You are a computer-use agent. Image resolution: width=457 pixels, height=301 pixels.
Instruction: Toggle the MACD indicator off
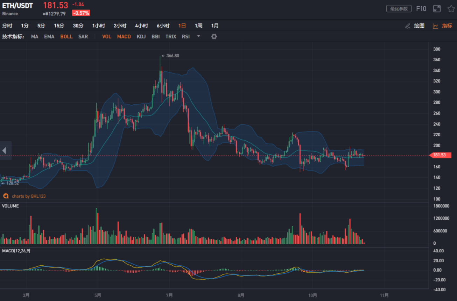[x=124, y=36]
